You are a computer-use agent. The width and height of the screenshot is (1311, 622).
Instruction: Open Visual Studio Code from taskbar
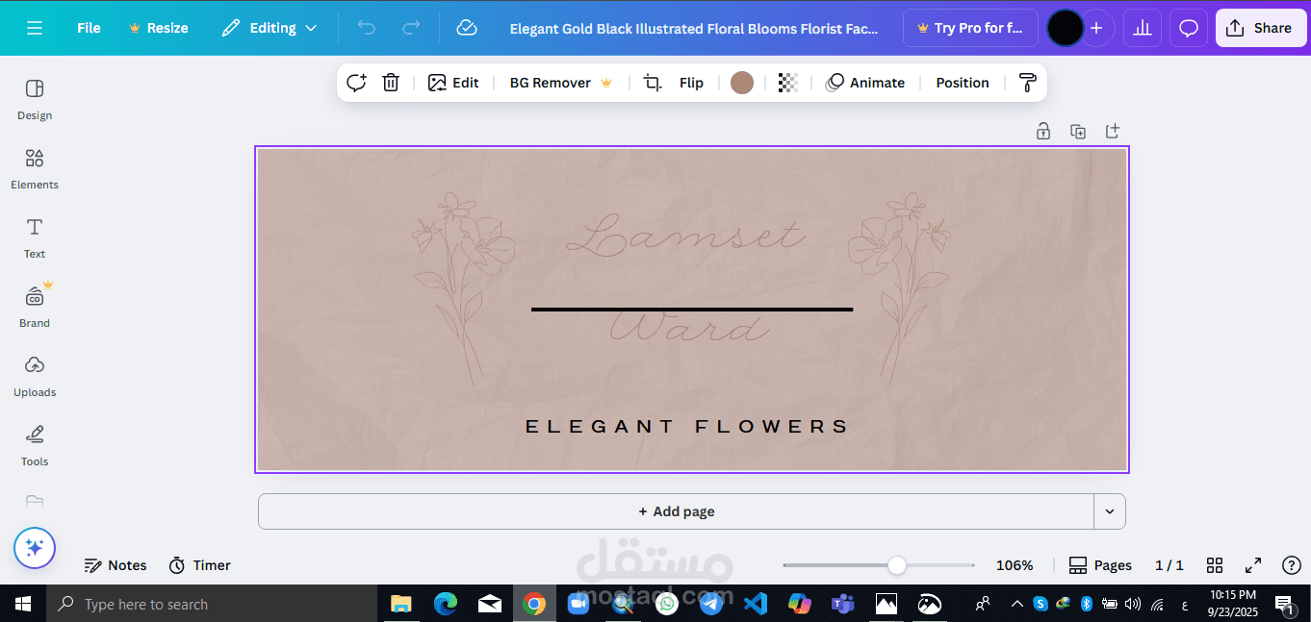point(756,604)
